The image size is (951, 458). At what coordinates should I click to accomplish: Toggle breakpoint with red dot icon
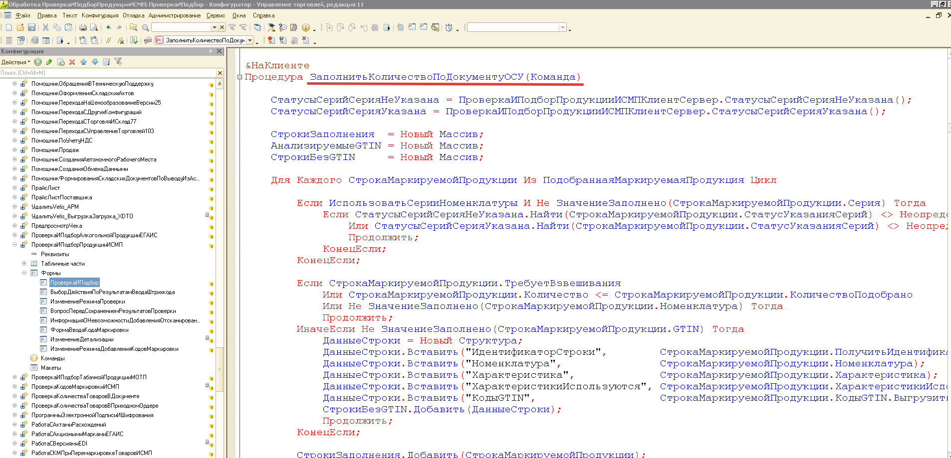click(x=271, y=40)
